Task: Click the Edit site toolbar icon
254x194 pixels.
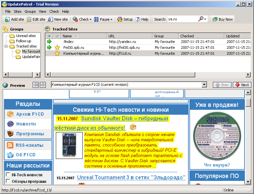Action: pos(29,20)
